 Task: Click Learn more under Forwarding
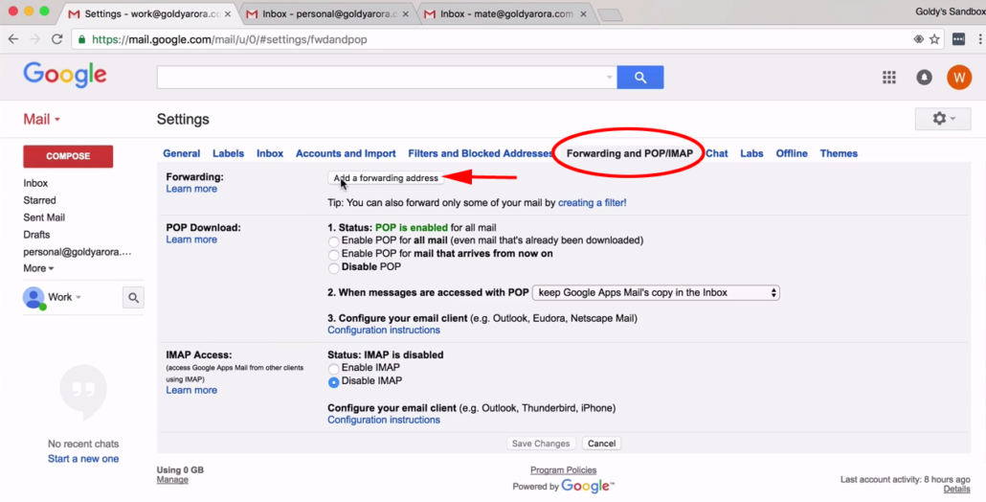click(x=191, y=189)
